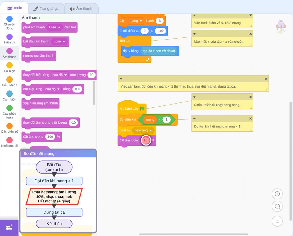
Task: Collapse the 'Script thứ hai' comment
Action: 195,97
